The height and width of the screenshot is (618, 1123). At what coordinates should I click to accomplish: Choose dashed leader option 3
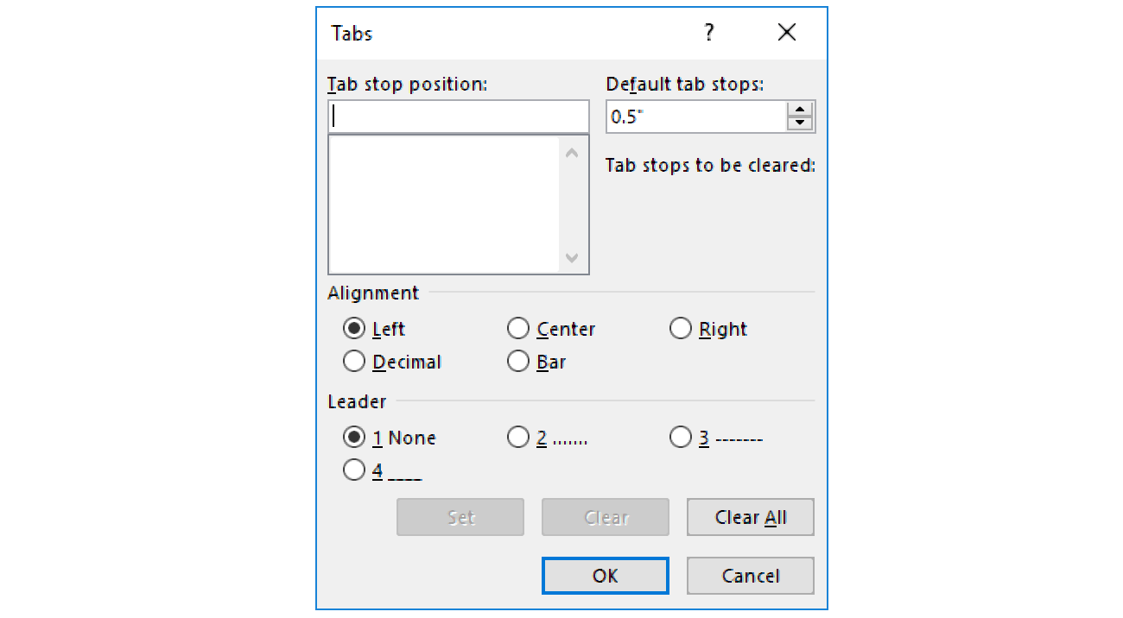(681, 438)
